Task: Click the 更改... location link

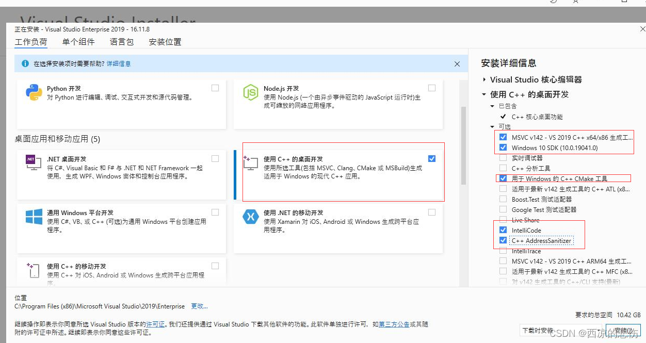Action: coord(199,306)
